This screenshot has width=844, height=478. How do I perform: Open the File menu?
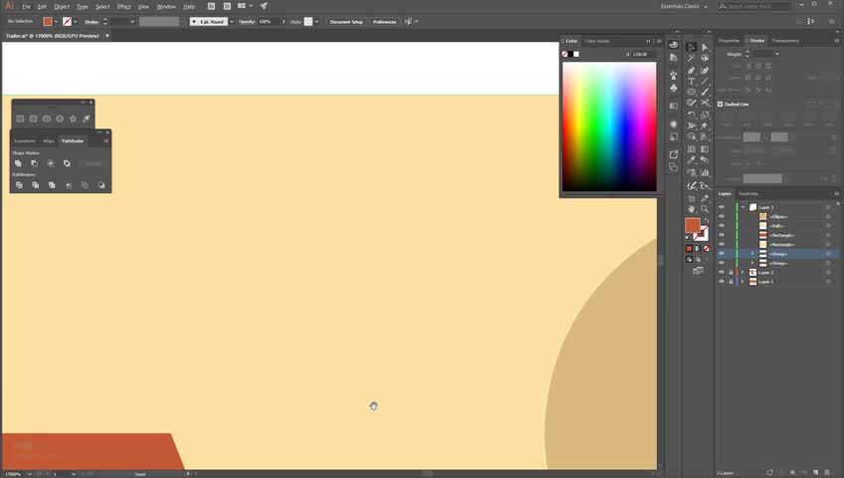26,6
